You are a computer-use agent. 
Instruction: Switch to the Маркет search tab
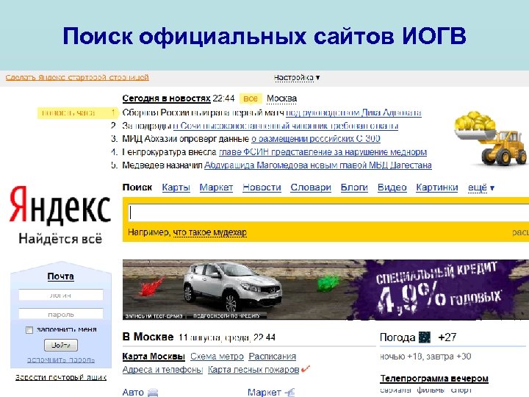216,187
